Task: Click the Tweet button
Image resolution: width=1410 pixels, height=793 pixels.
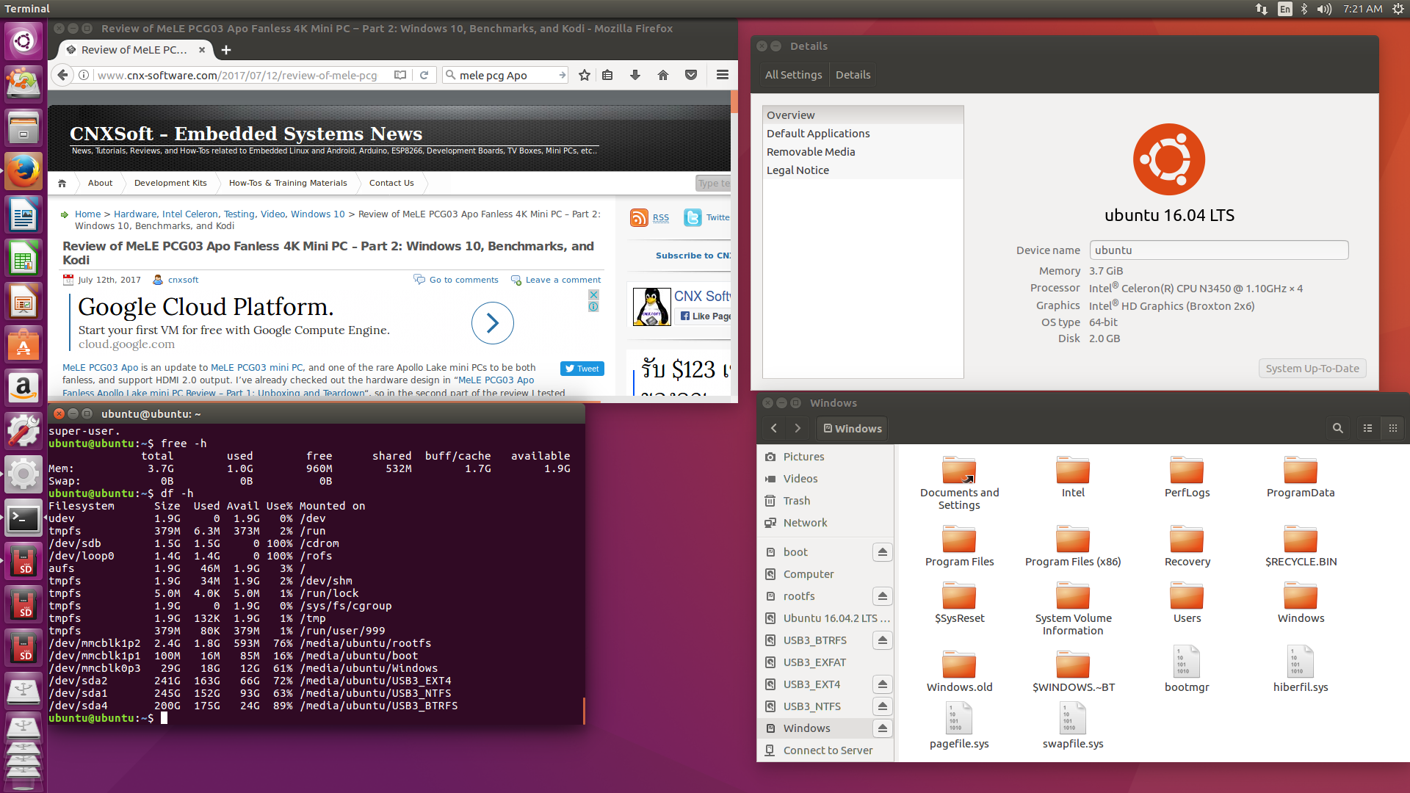Action: [x=582, y=369]
